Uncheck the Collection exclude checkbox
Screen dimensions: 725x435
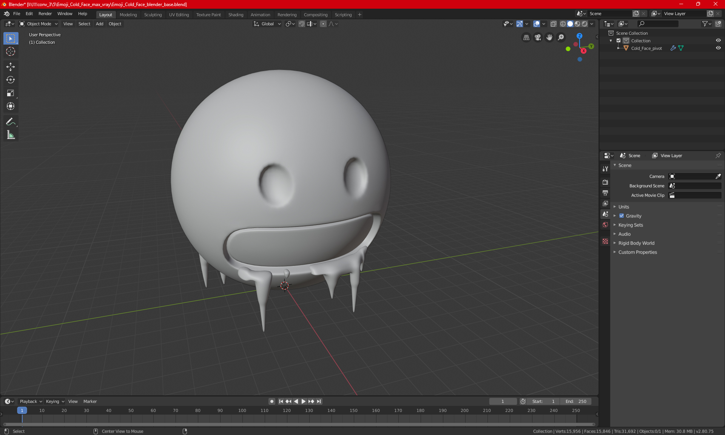tap(619, 40)
